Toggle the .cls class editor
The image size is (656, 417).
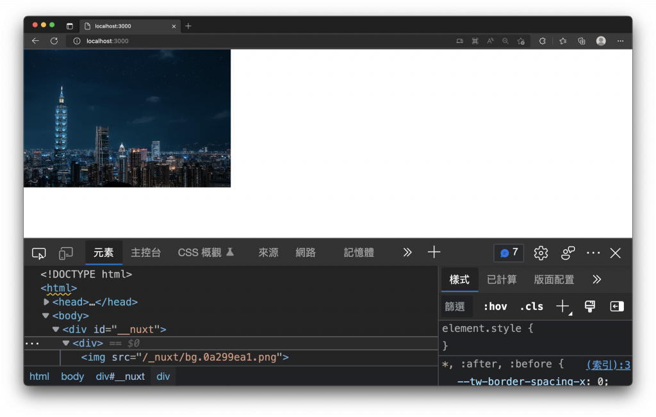pos(531,307)
